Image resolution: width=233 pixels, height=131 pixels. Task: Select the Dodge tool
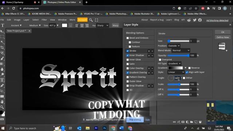tap(2, 75)
